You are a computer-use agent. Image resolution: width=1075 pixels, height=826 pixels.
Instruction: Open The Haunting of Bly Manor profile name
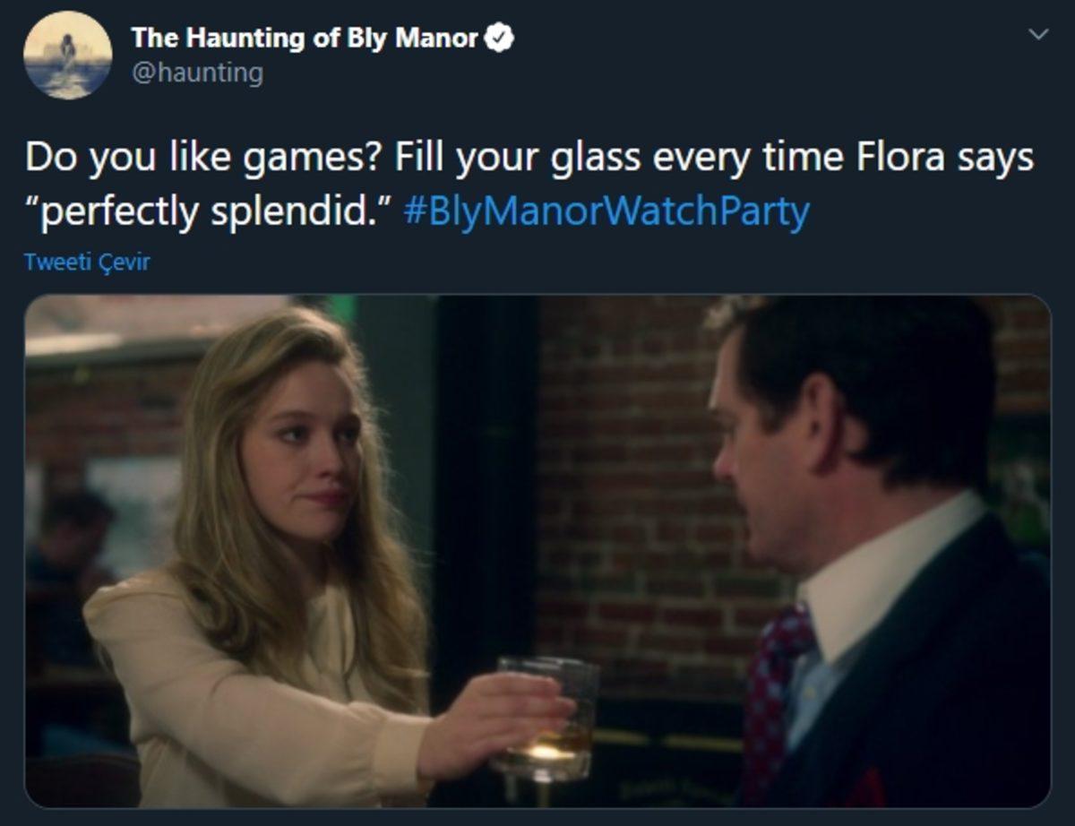point(305,39)
